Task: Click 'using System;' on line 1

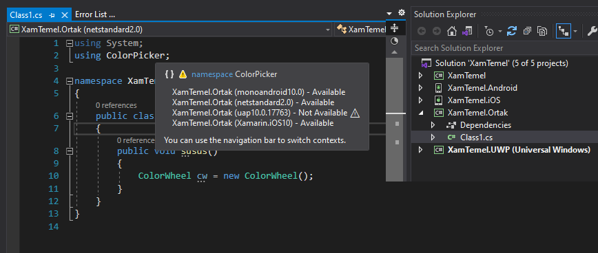Action: click(x=109, y=43)
